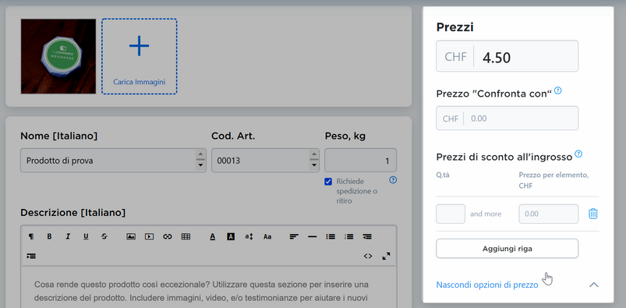Open the text alignment toolbar icon
This screenshot has width=626, height=308.
click(294, 236)
